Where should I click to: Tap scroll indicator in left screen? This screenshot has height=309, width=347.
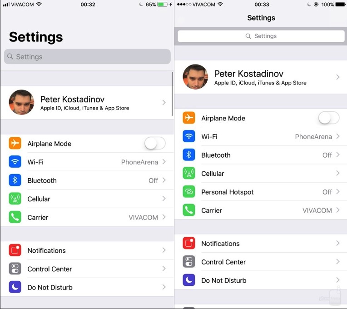point(172,94)
